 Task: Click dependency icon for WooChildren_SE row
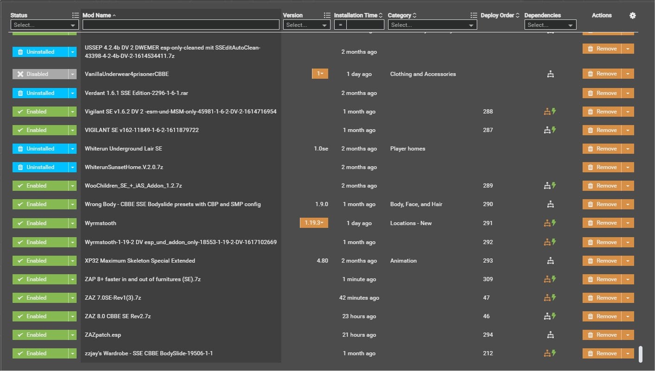point(550,186)
